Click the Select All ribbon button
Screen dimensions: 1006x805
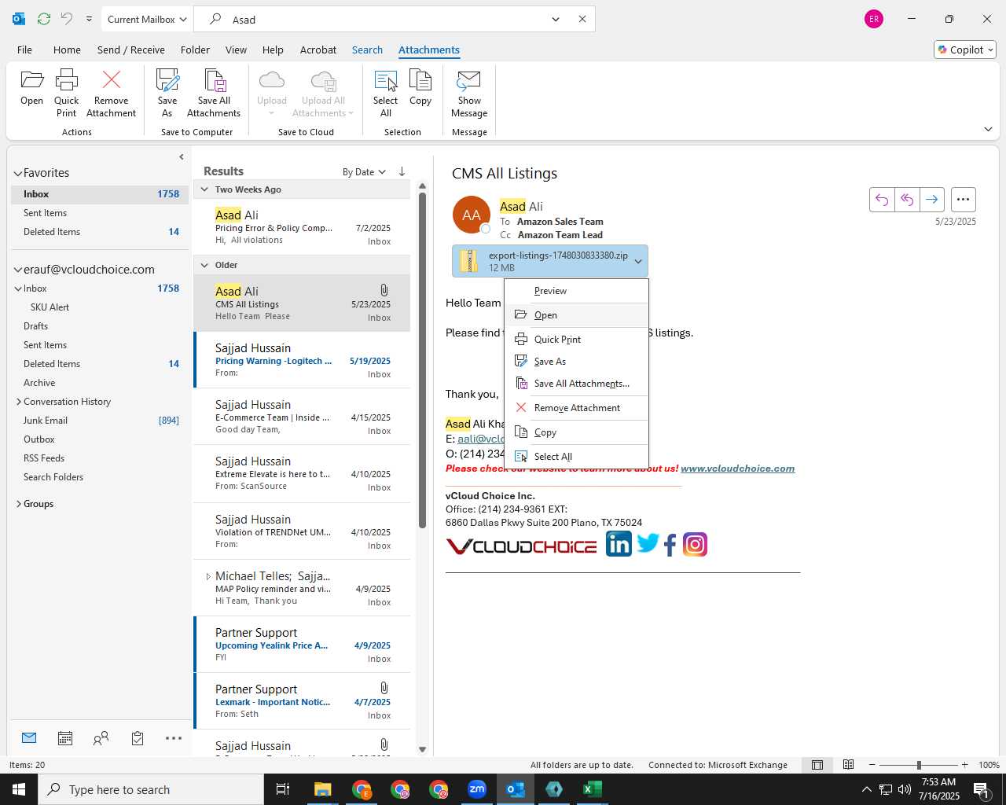(386, 93)
